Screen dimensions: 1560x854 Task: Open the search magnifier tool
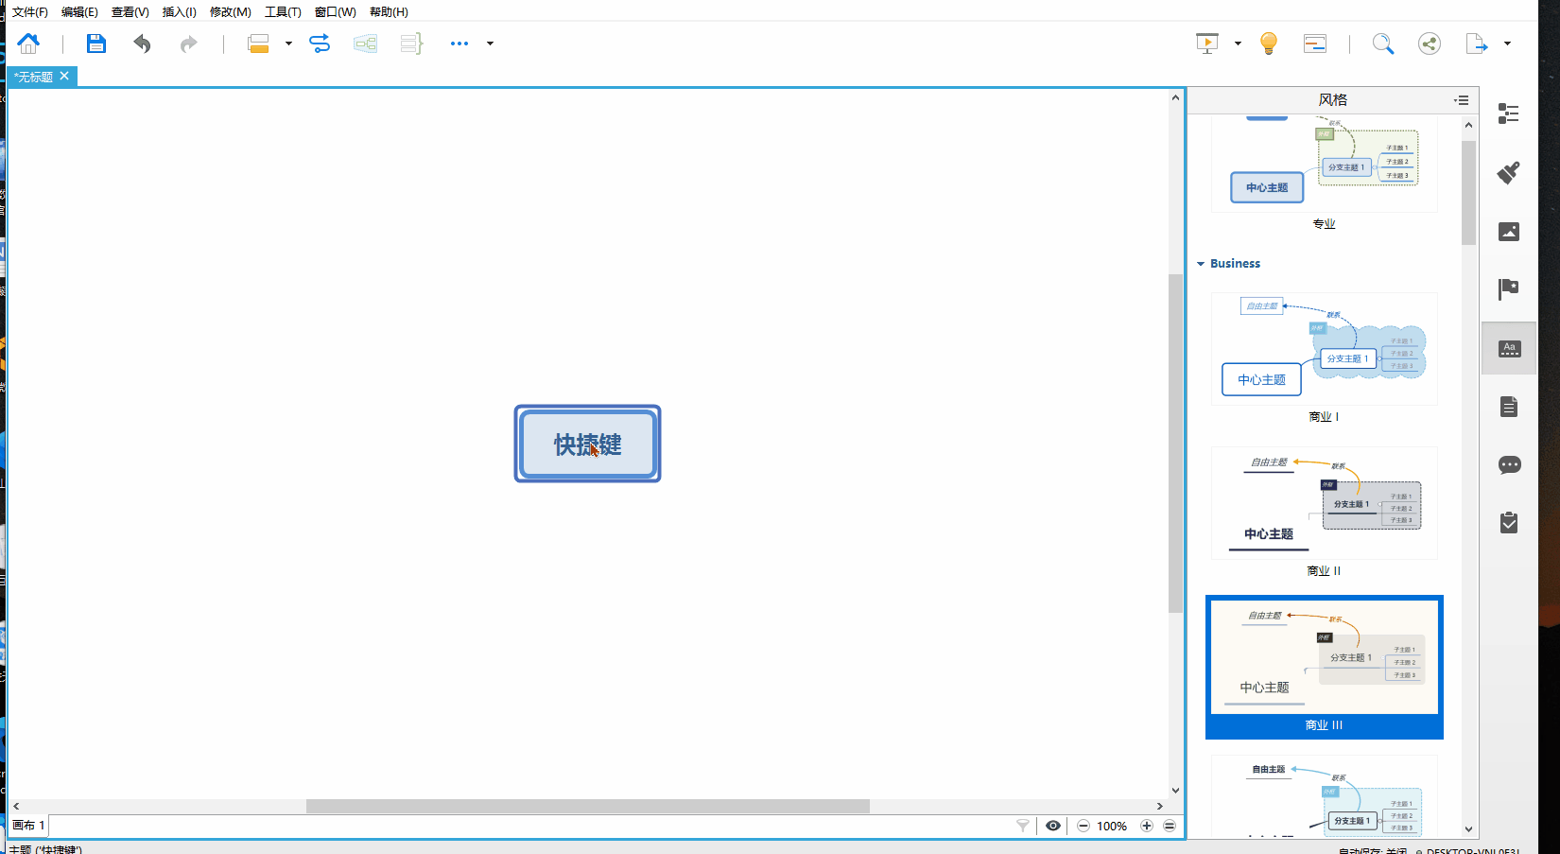pos(1383,44)
